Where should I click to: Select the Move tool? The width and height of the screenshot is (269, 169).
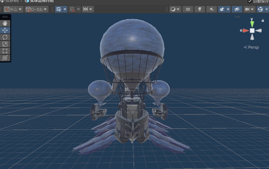click(x=5, y=30)
